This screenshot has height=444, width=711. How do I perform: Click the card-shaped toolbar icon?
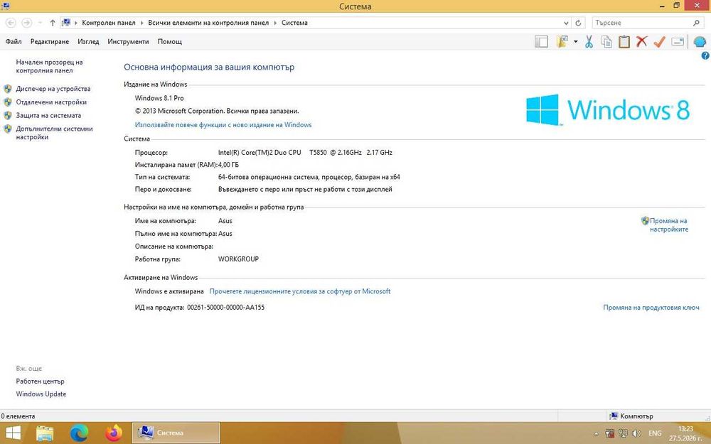click(678, 42)
